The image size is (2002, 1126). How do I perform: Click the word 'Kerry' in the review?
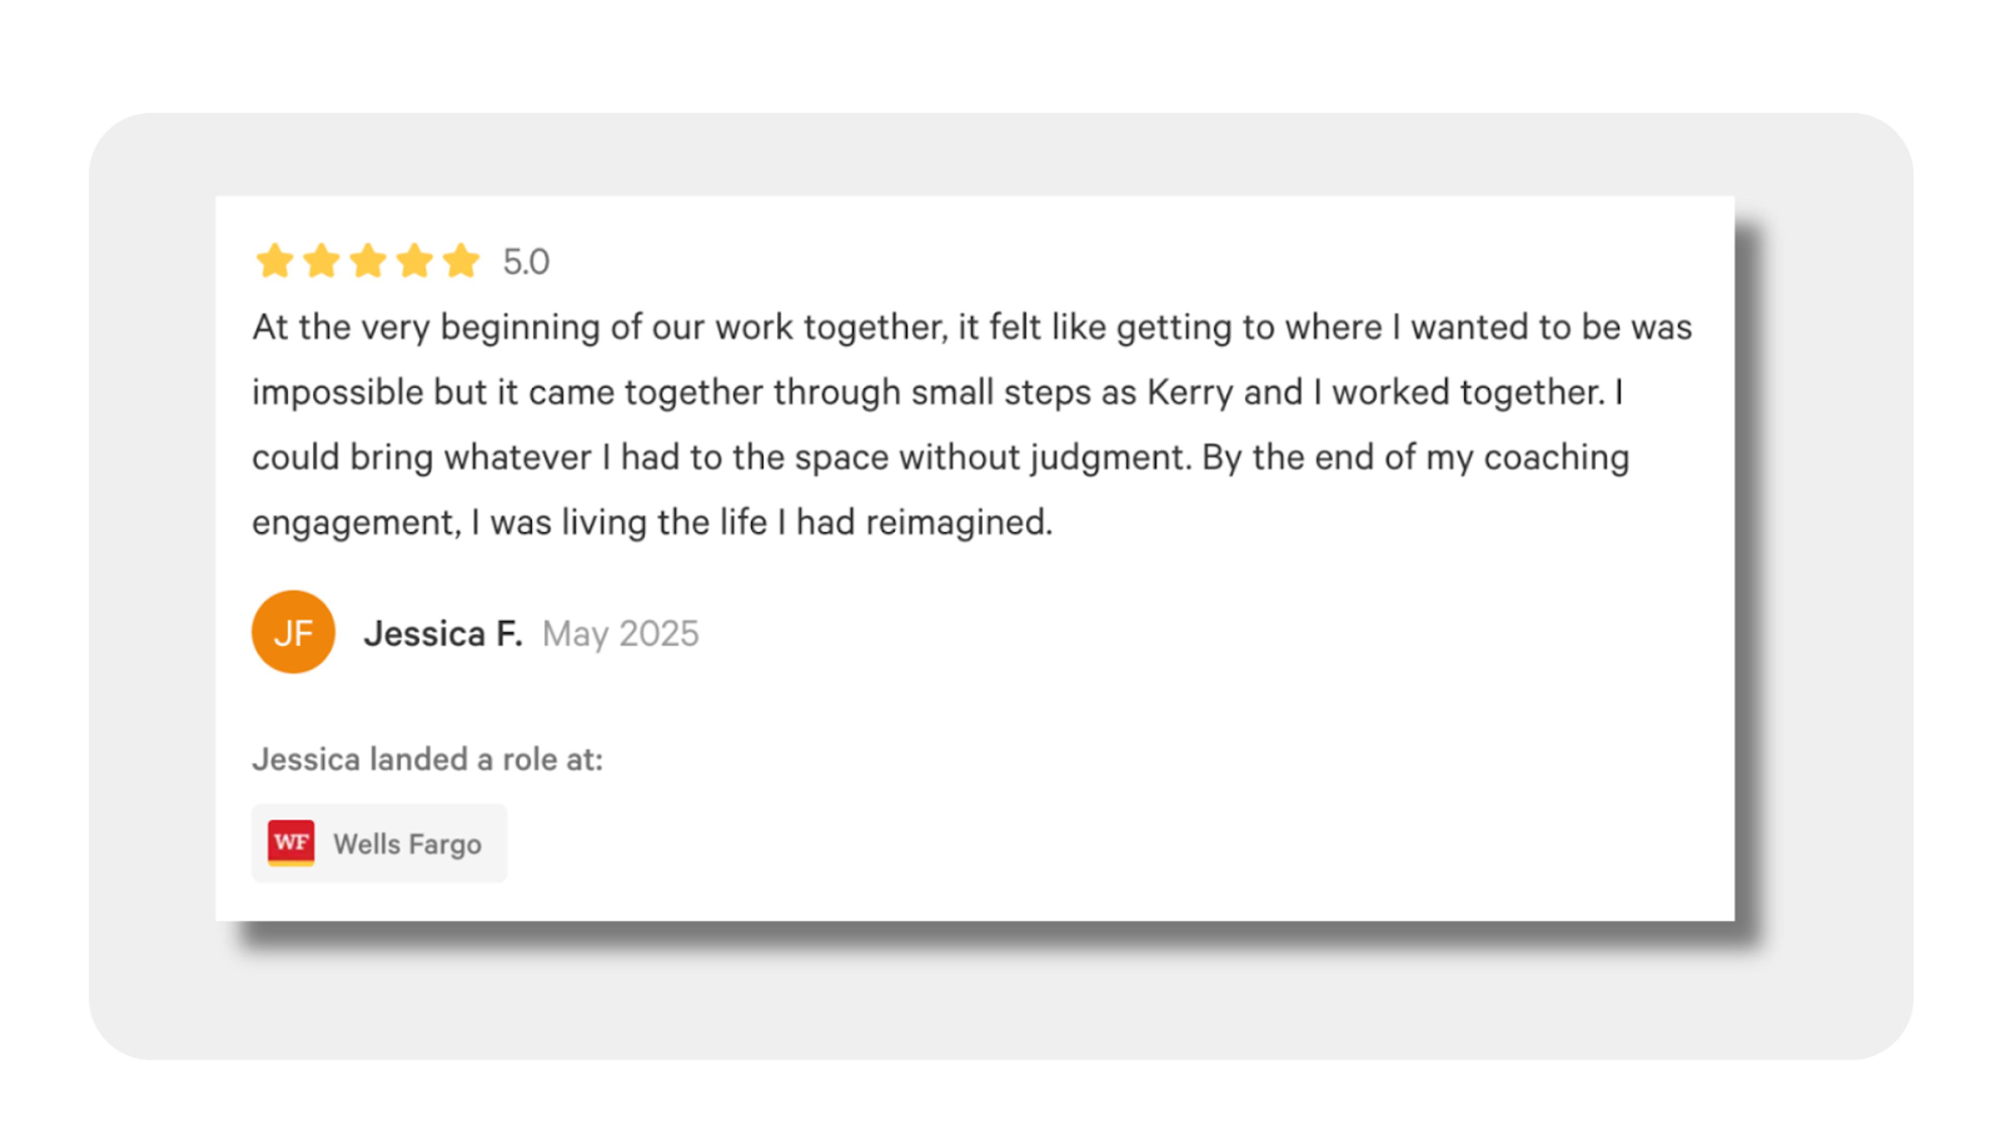tap(1190, 393)
